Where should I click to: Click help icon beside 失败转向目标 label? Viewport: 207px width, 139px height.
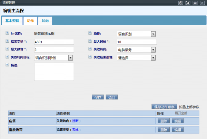tap(7, 57)
